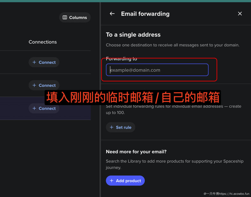The height and width of the screenshot is (197, 251).
Task: Click the To a single address heading
Action: click(133, 35)
